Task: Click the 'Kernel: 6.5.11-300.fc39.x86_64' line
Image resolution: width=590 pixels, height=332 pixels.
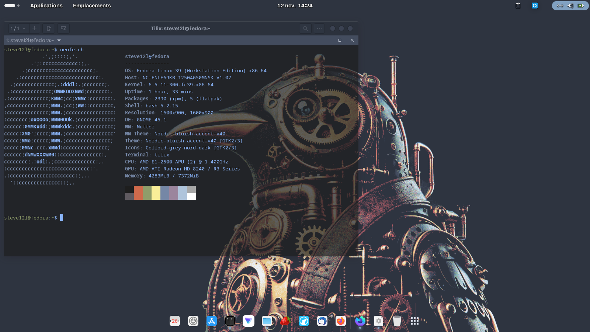Action: coord(169,84)
